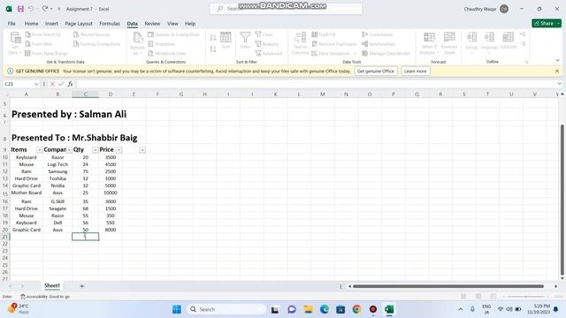Viewport: 566px width, 318px height.
Task: Cancel the formula bar entry
Action: pyautogui.click(x=52, y=84)
